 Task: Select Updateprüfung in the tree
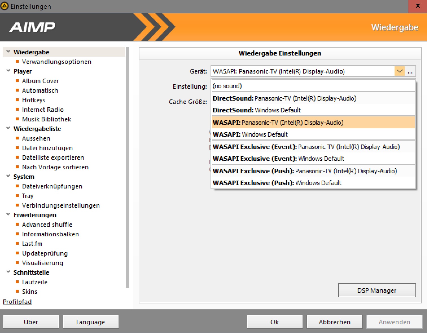point(45,253)
